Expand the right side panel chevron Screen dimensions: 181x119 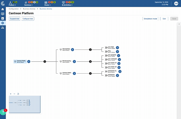click(179, 24)
